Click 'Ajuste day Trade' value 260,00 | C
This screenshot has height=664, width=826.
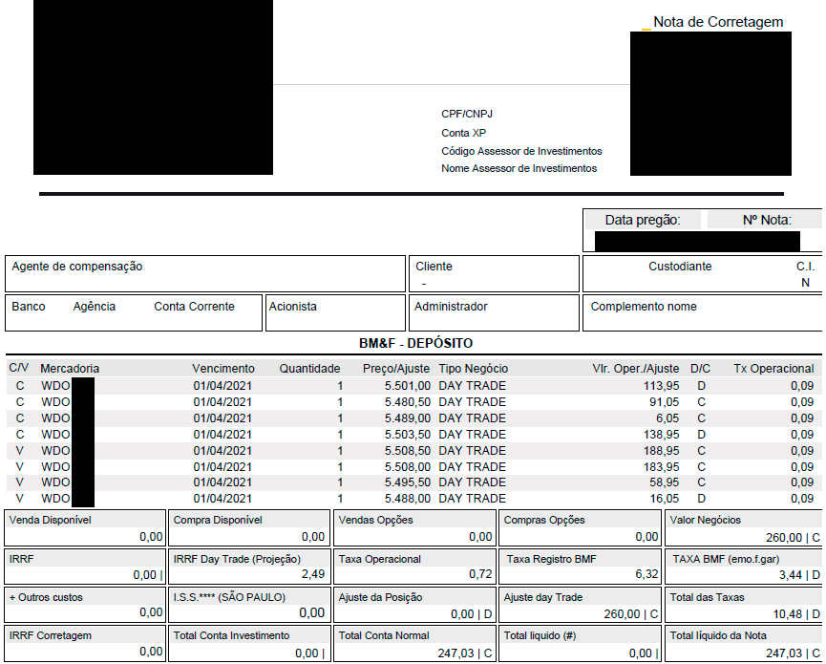[x=630, y=614]
